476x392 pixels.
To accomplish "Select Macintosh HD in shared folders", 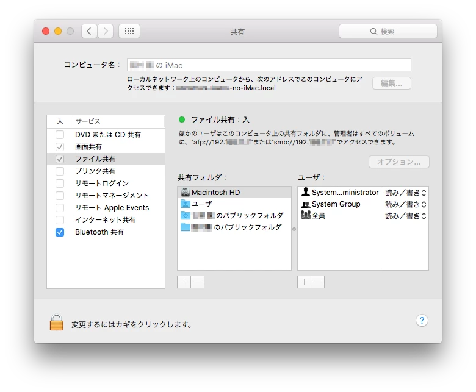I will [234, 192].
